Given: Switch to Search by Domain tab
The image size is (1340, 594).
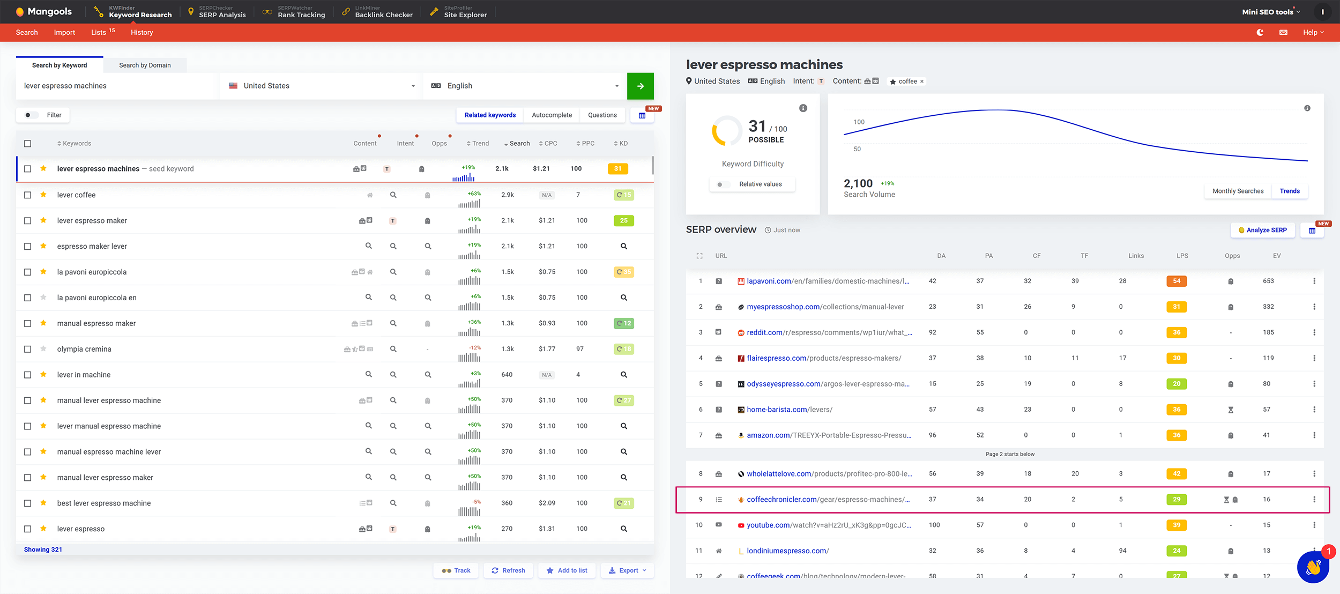Looking at the screenshot, I should (145, 65).
